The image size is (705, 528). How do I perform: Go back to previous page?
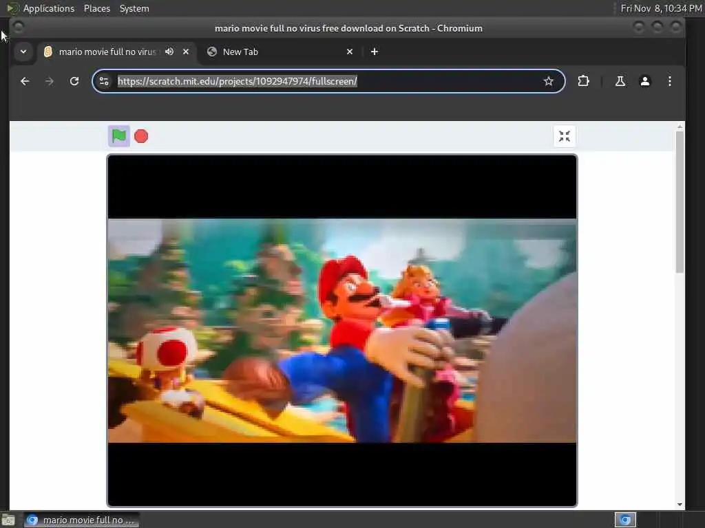[25, 81]
